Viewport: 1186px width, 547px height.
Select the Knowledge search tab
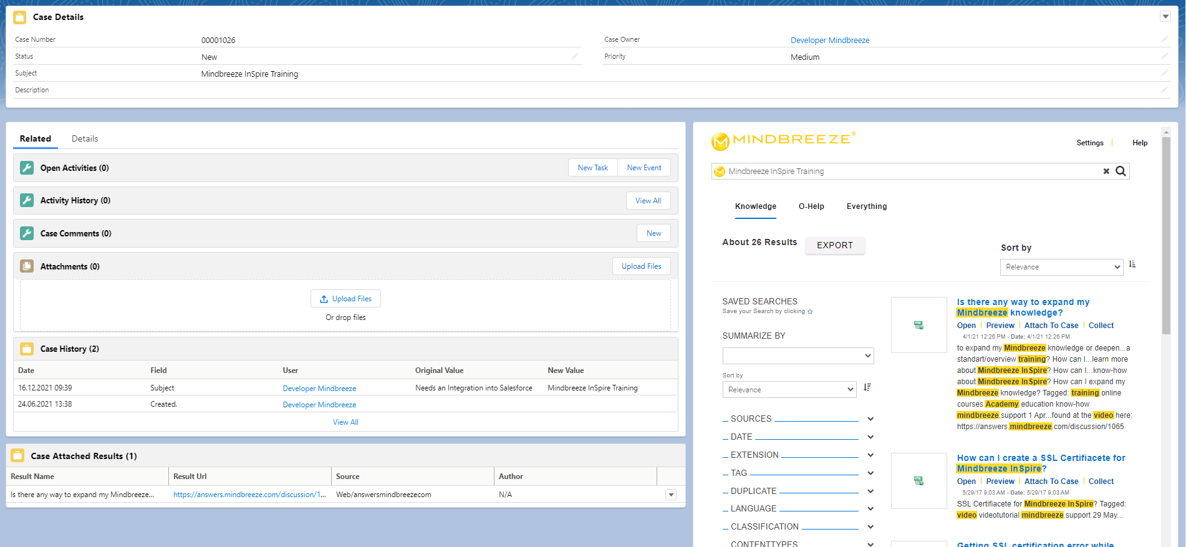(x=756, y=206)
